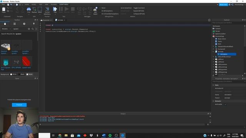Expand the LeftHand tree node
The height and width of the screenshot is (138, 246).
coord(213,62)
